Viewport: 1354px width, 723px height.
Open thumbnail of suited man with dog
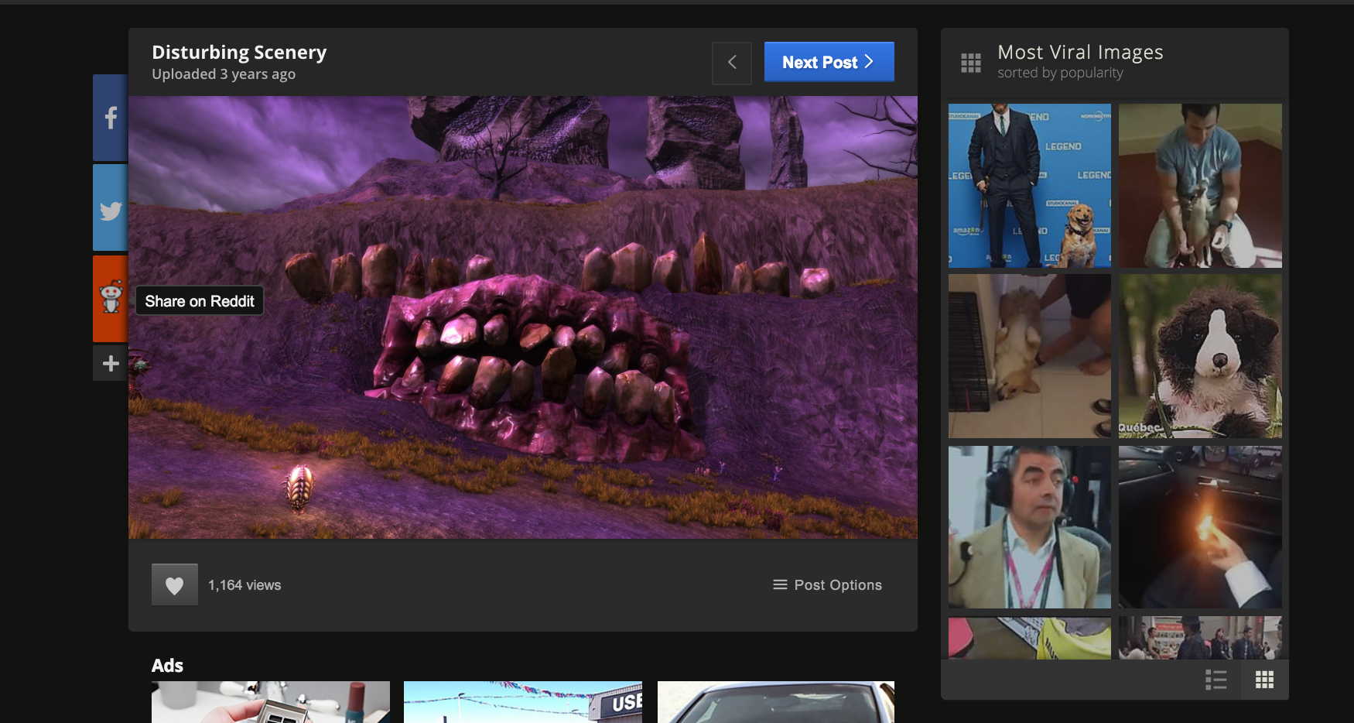[x=1030, y=186]
